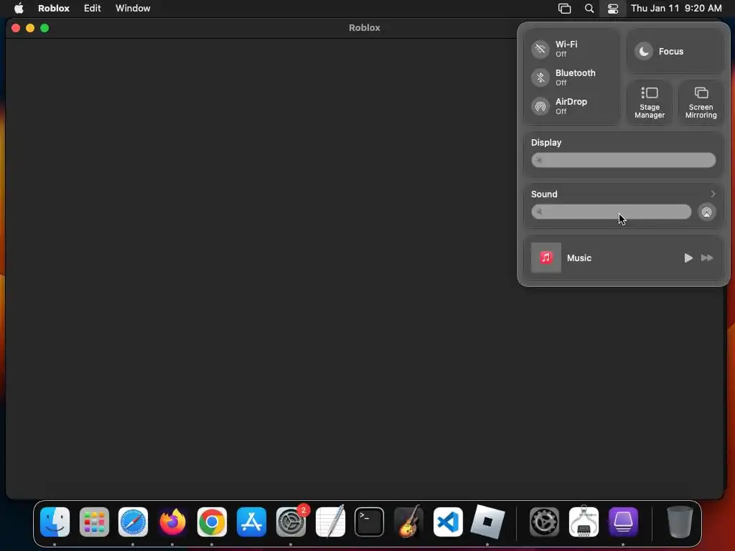Click the Sound heading in Control Center
Image resolution: width=735 pixels, height=551 pixels.
coord(544,194)
